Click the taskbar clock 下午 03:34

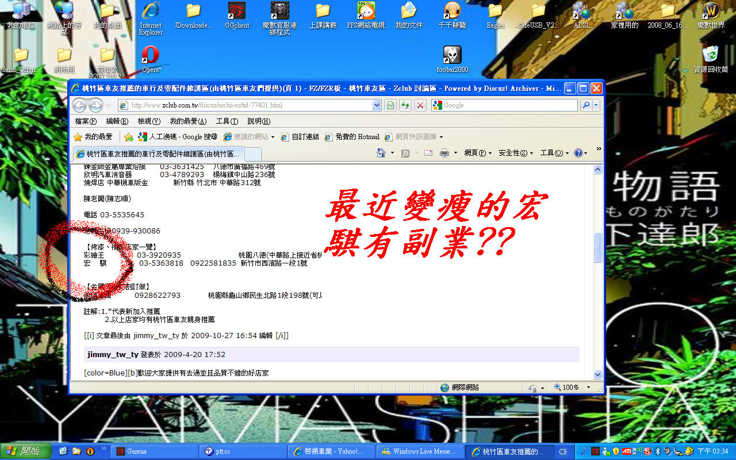pyautogui.click(x=713, y=451)
